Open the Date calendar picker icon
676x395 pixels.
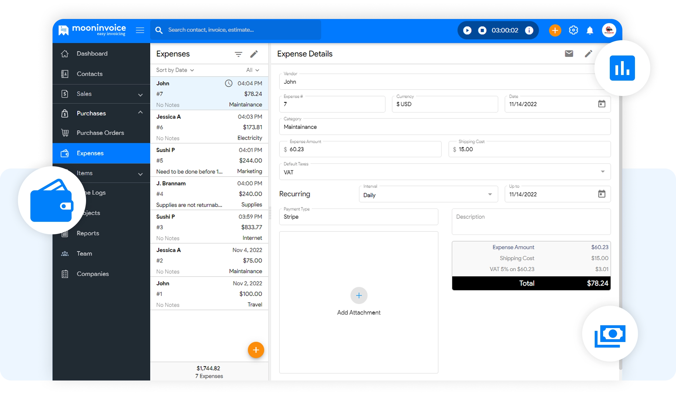coord(601,104)
